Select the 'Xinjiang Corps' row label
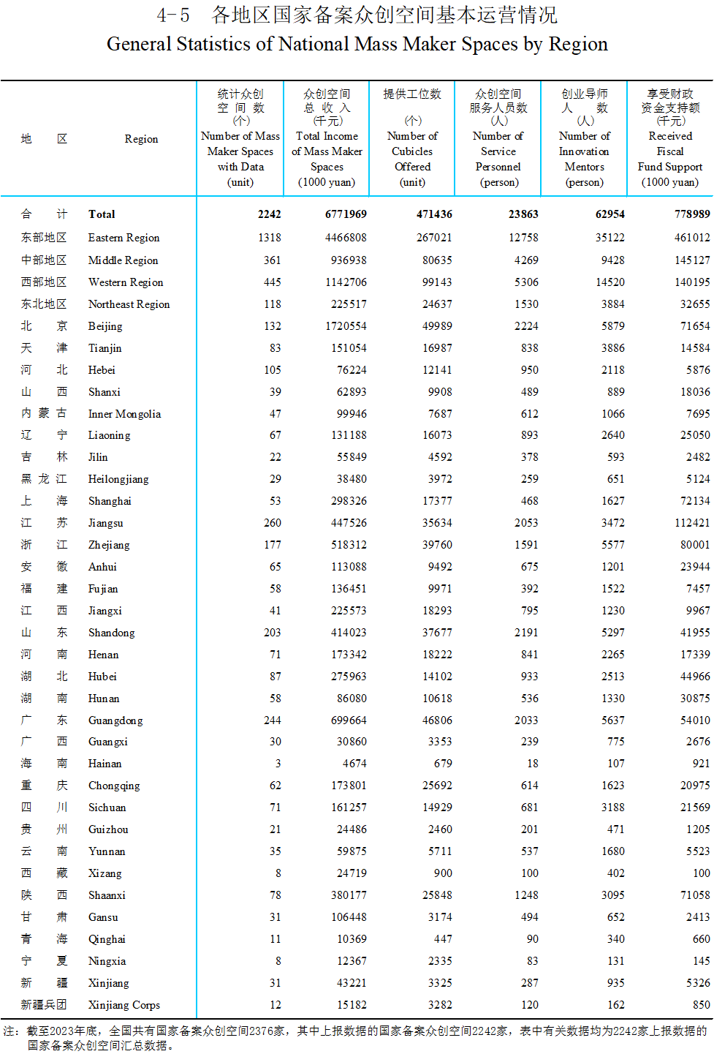This screenshot has height=1054, width=714. point(124,1005)
